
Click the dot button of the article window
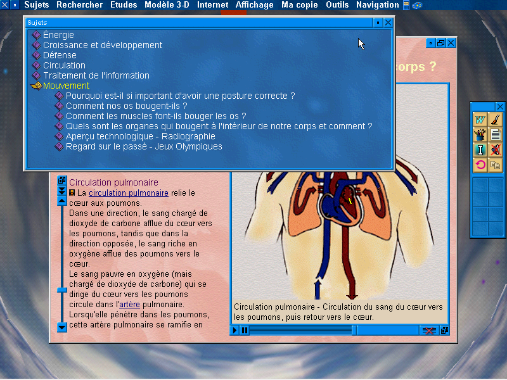tap(430, 43)
